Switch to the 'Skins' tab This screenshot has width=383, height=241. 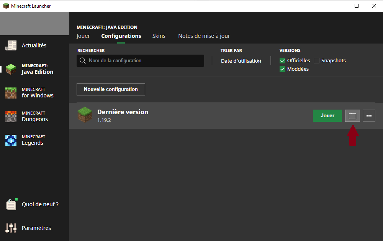click(159, 36)
